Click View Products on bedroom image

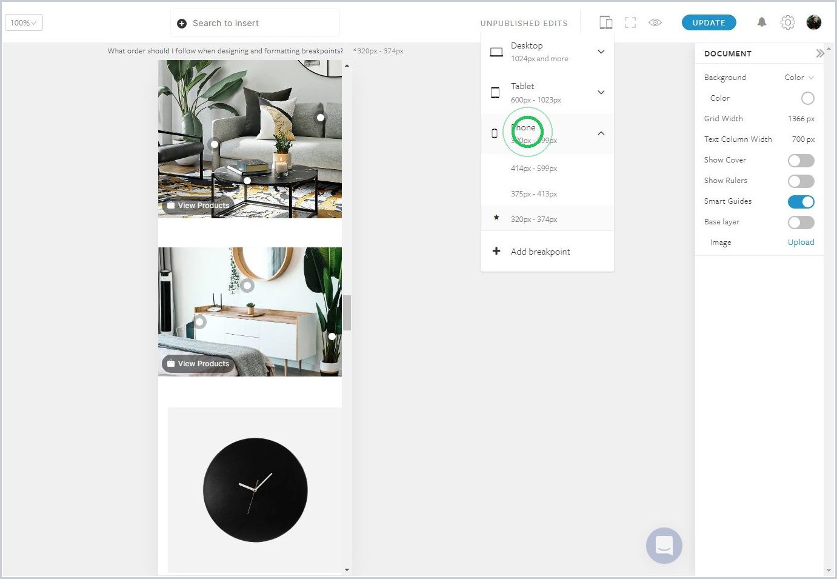(198, 364)
